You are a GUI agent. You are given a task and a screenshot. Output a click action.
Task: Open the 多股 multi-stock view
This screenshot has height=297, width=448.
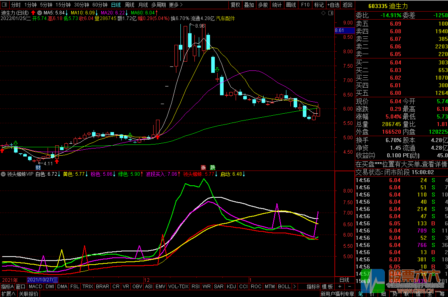tap(263, 5)
